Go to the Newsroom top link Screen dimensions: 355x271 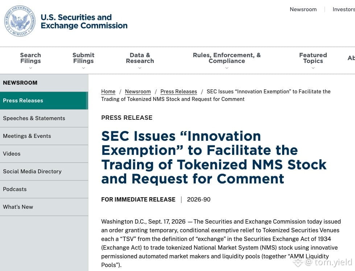pyautogui.click(x=303, y=9)
